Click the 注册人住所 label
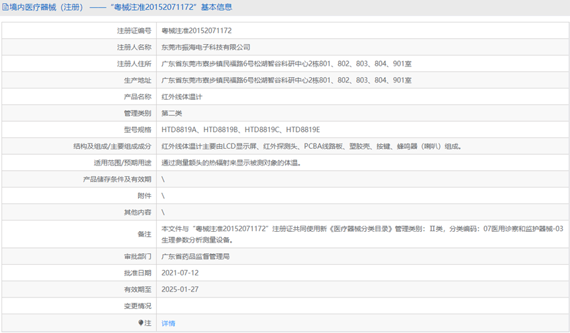The height and width of the screenshot is (333, 570). tap(134, 64)
